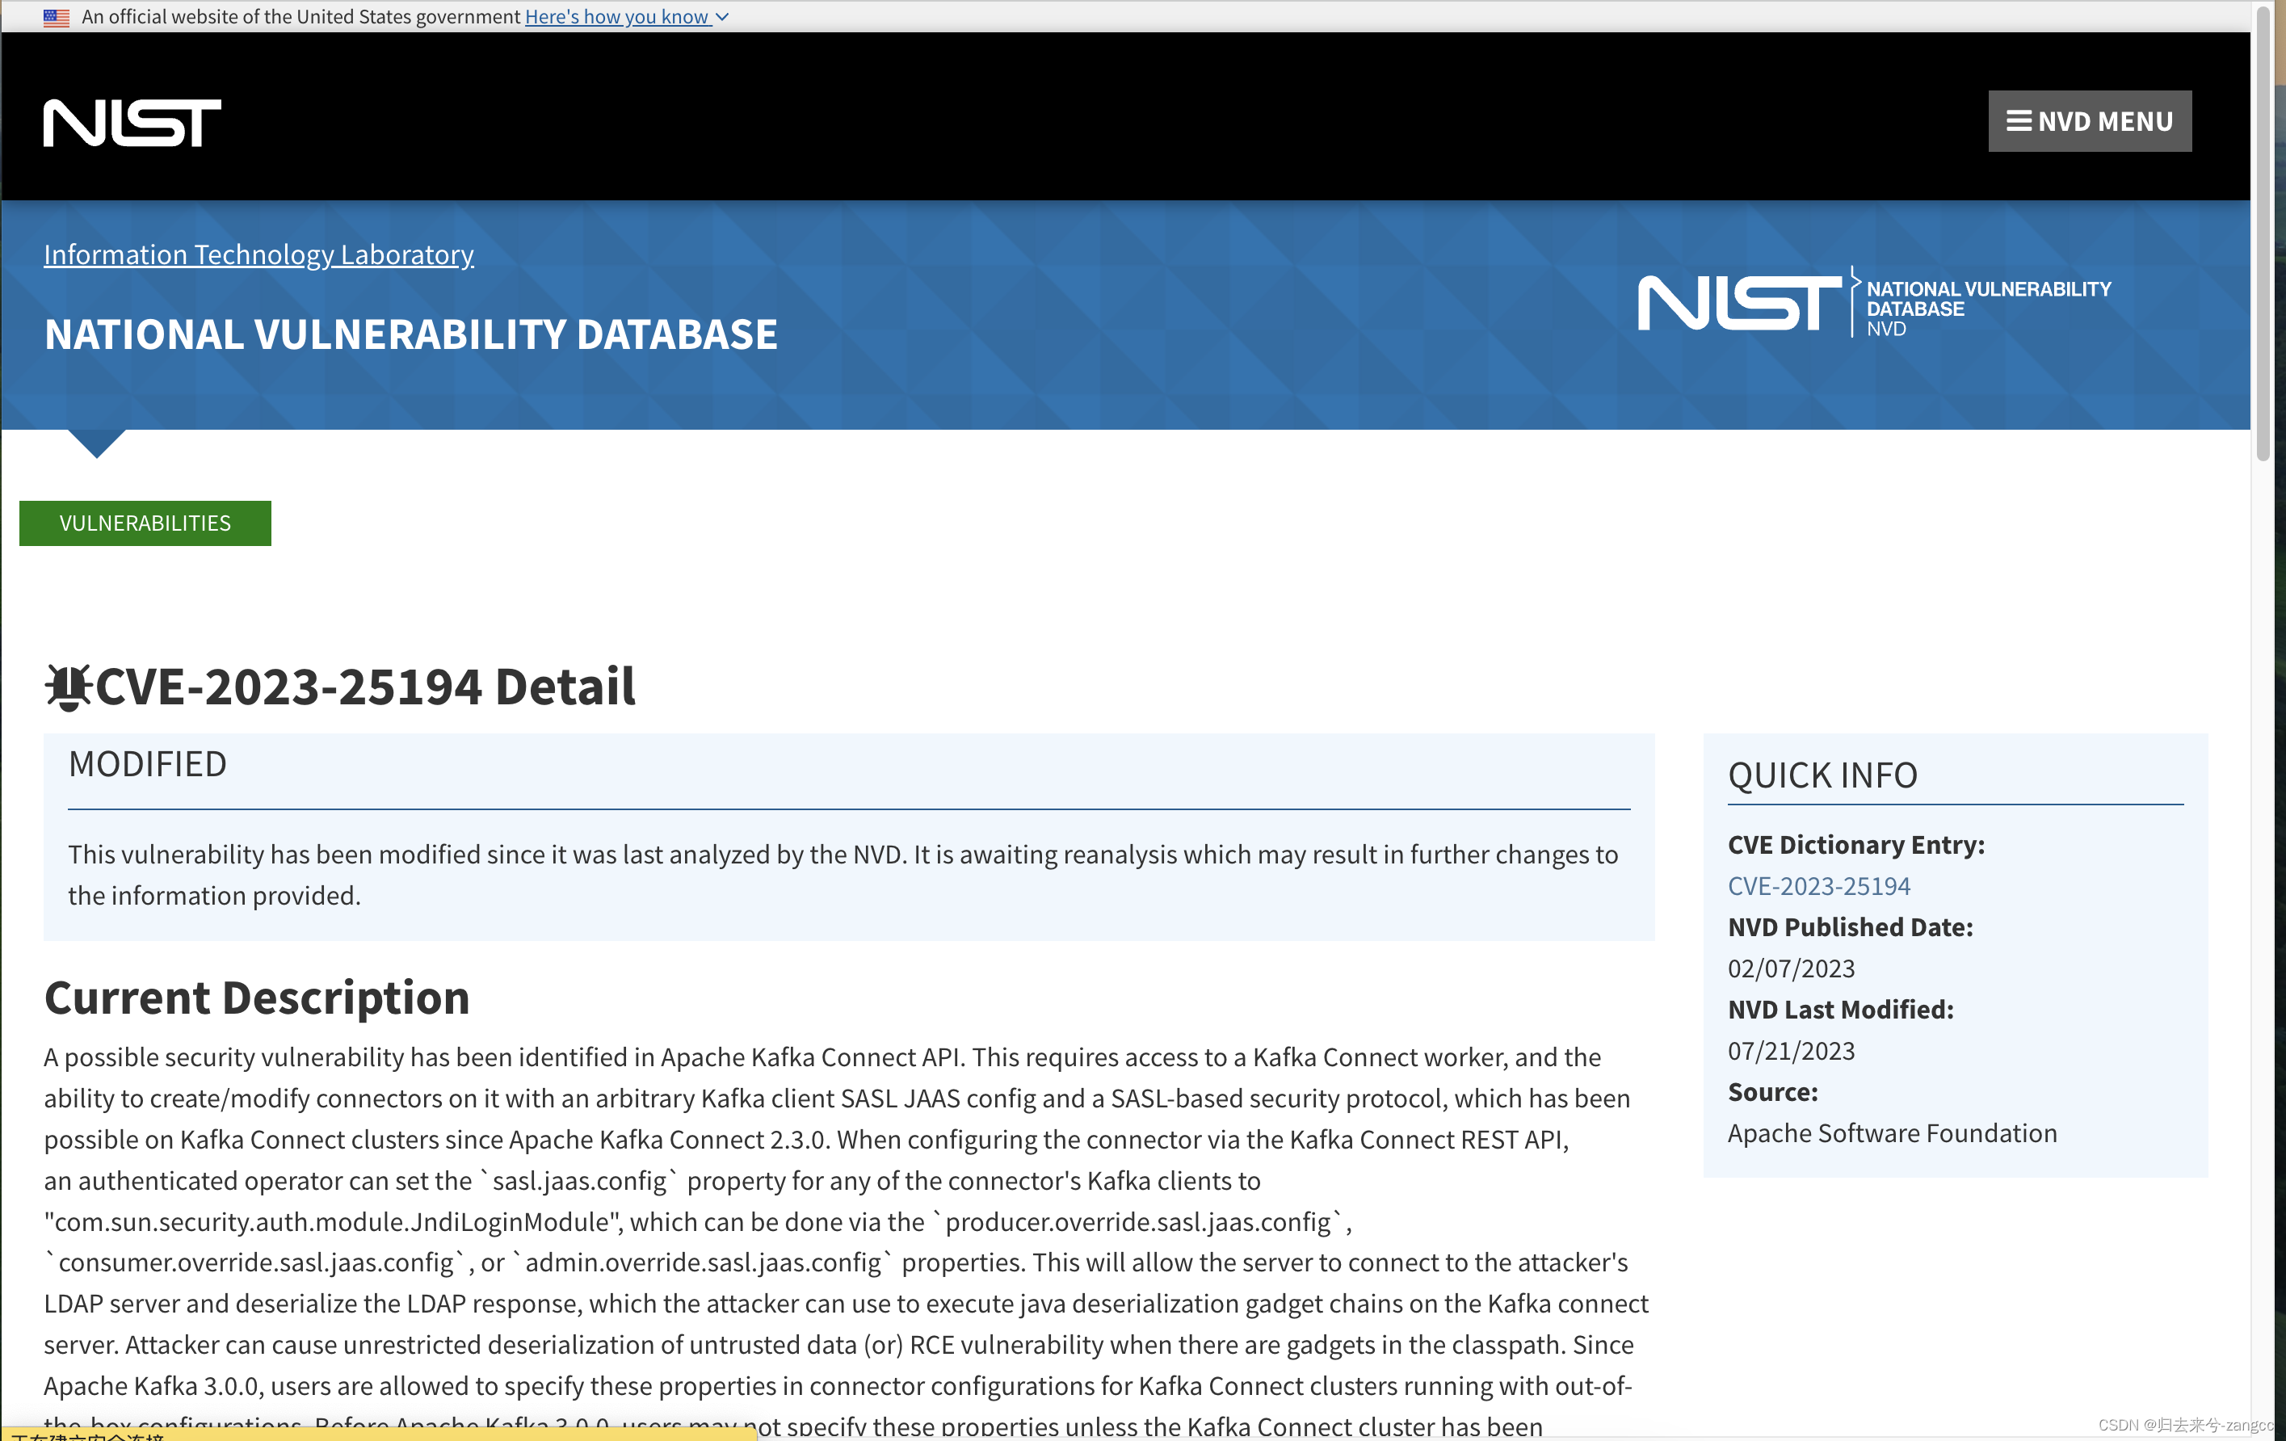Click the QUICK INFO heading
This screenshot has height=1441, width=2286.
pos(1822,775)
